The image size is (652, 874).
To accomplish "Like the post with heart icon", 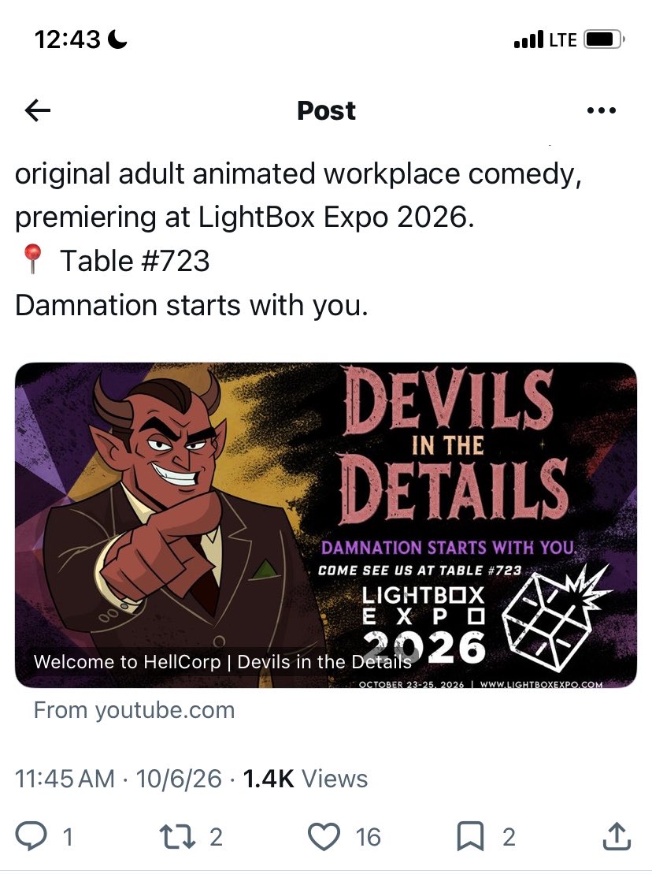I will (x=324, y=837).
